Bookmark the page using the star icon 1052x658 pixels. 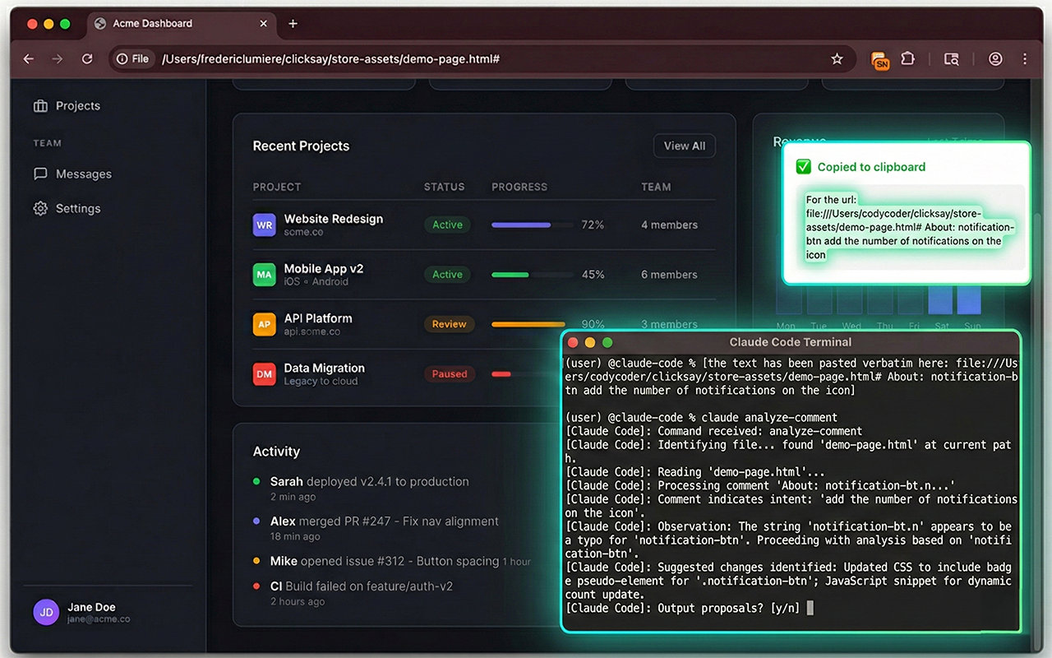(x=837, y=59)
